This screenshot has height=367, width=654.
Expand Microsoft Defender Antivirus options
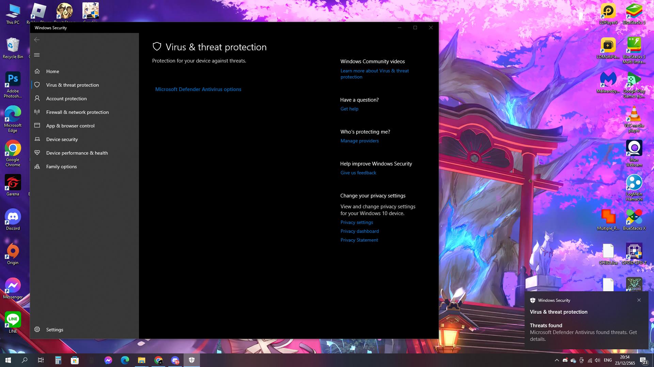198,89
